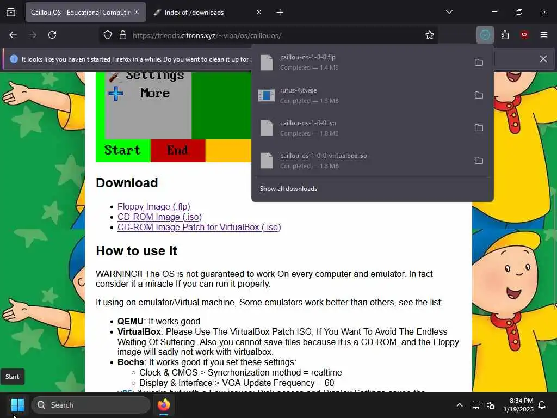
Task: Open the Windows Start menu
Action: tap(17, 405)
